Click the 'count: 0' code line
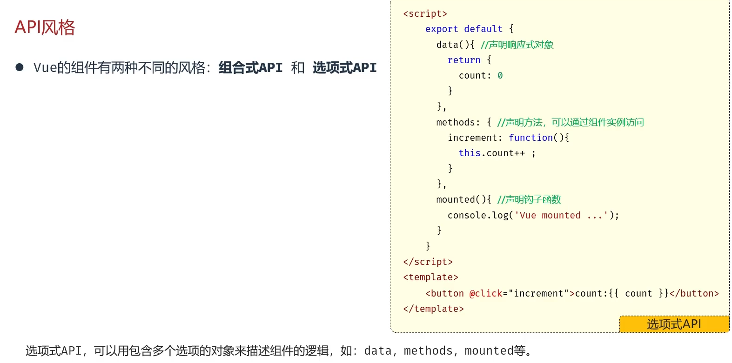Viewport: 732px width, 363px height. (x=481, y=75)
